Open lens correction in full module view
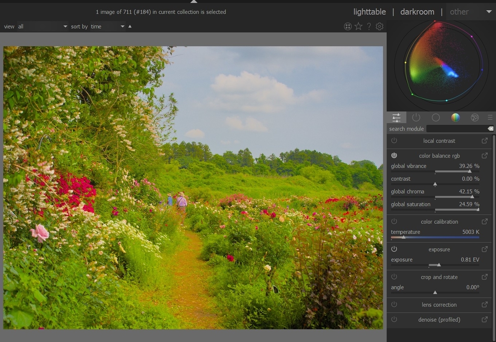 pyautogui.click(x=484, y=305)
